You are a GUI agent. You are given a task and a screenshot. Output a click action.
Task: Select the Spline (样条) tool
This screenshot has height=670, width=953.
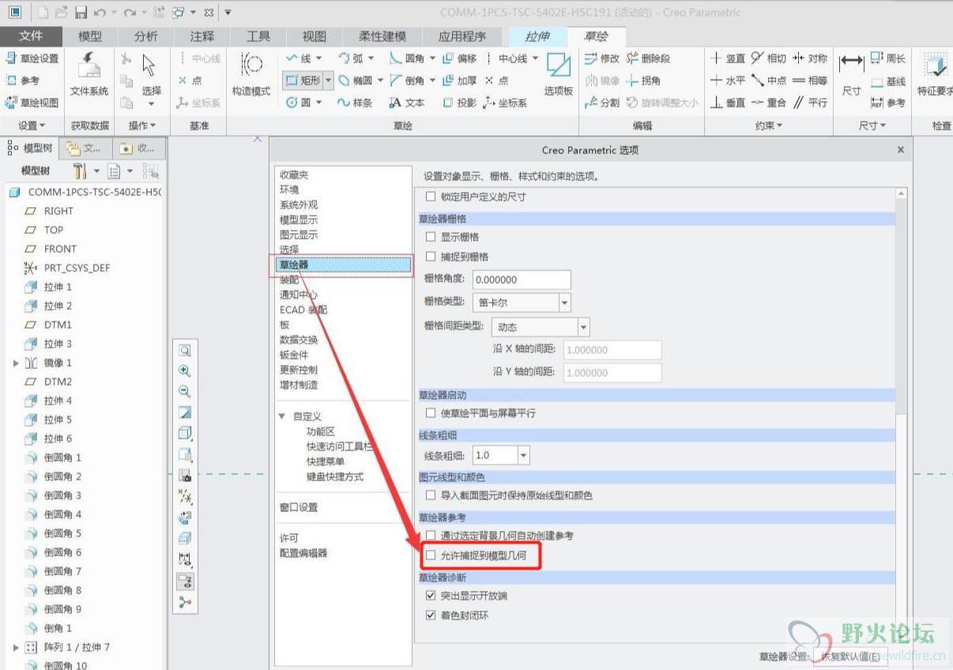(x=354, y=103)
